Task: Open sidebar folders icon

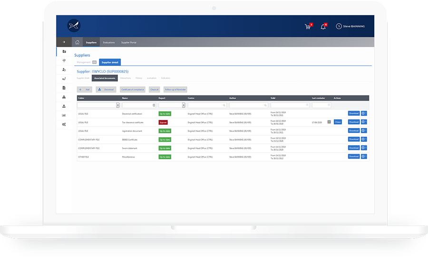Action: (x=64, y=51)
